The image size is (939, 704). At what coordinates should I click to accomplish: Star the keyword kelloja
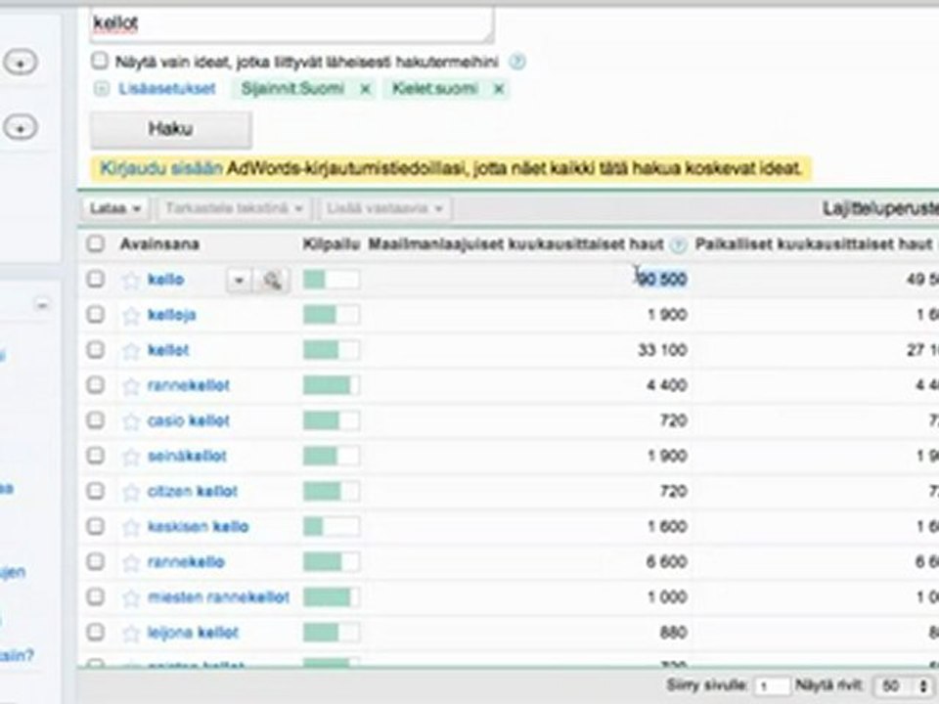tap(130, 316)
